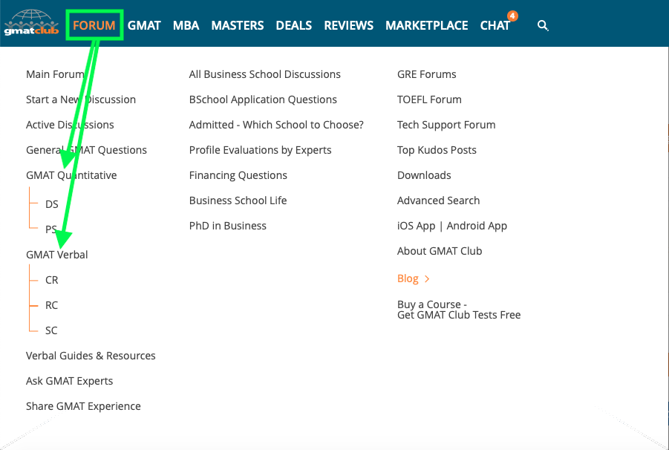Screen dimensions: 669x450
Task: Click the GMAT Club logo
Action: point(30,23)
